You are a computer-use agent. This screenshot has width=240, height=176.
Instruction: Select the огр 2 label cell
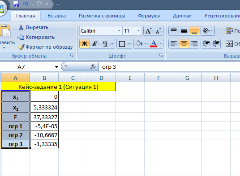coord(15,135)
